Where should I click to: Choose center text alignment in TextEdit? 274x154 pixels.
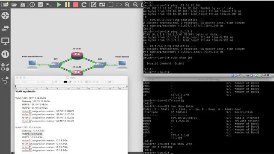click(90, 82)
